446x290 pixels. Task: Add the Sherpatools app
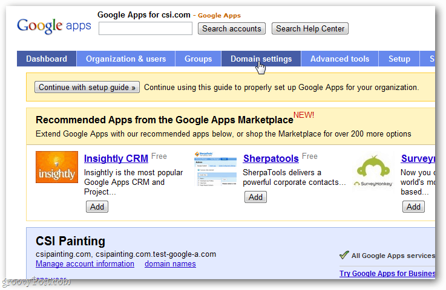tap(255, 197)
